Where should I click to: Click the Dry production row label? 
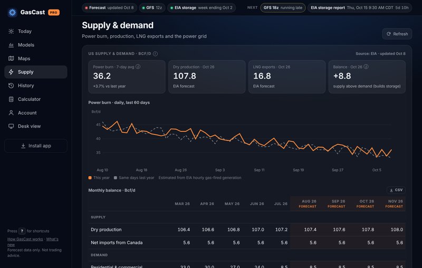(x=106, y=229)
